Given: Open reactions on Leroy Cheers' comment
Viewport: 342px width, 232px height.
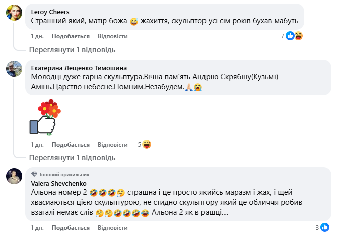Looking at the screenshot, I should pyautogui.click(x=294, y=36).
